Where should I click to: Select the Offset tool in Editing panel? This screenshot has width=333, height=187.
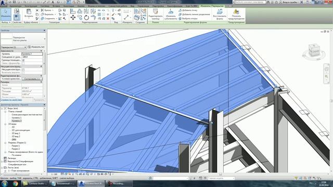pyautogui.click(x=80, y=11)
